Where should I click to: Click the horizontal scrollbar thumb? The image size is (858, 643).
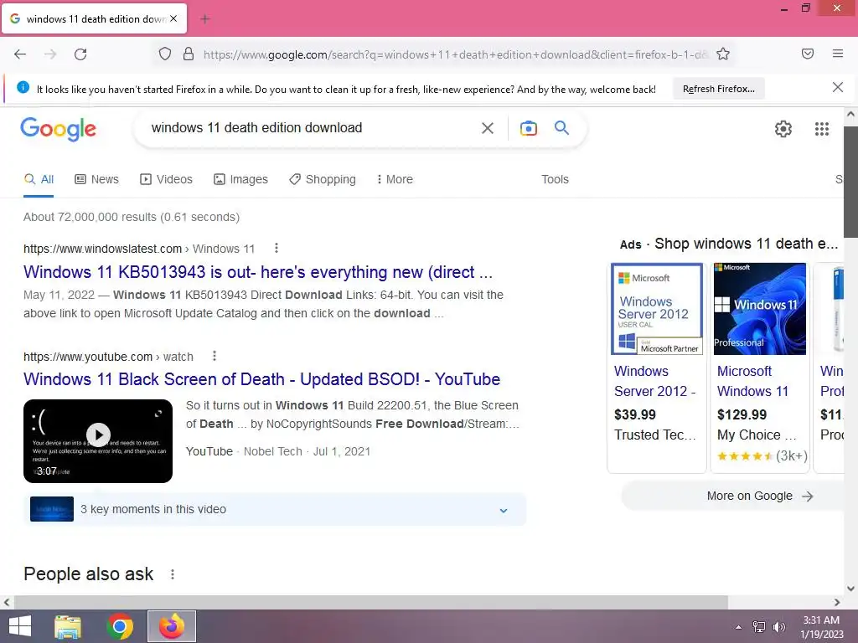tap(371, 602)
